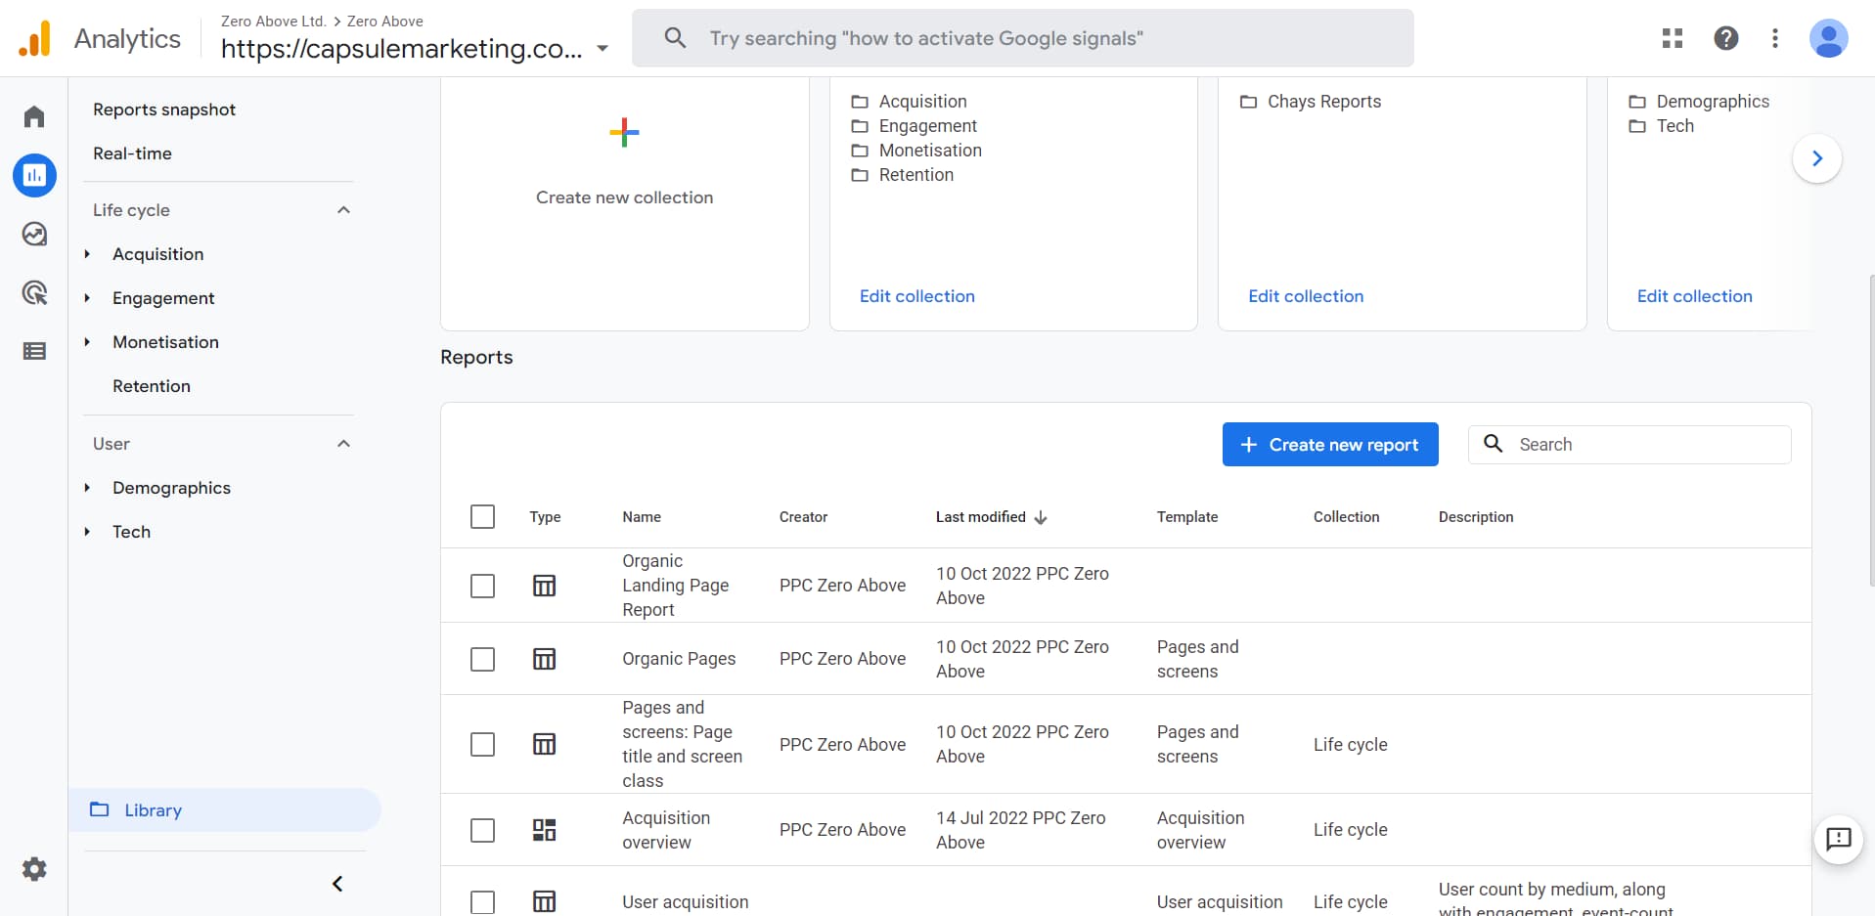This screenshot has width=1875, height=916.
Task: Open the property selector dropdown arrow
Action: coord(603,49)
